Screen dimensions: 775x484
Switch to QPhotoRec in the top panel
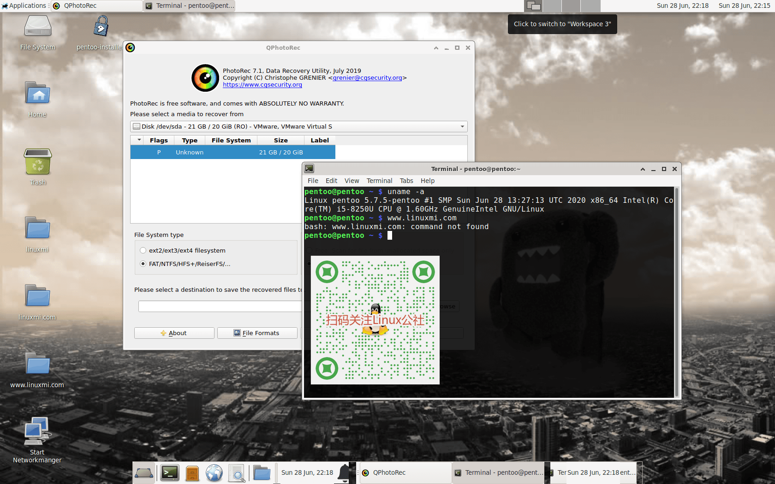click(x=96, y=6)
